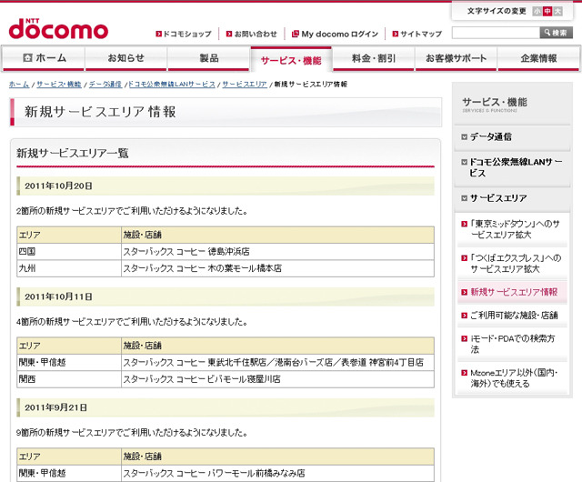This screenshot has width=582, height=482.
Task: Click the 新規サービスエリア情報 page title
Action: pyautogui.click(x=100, y=112)
